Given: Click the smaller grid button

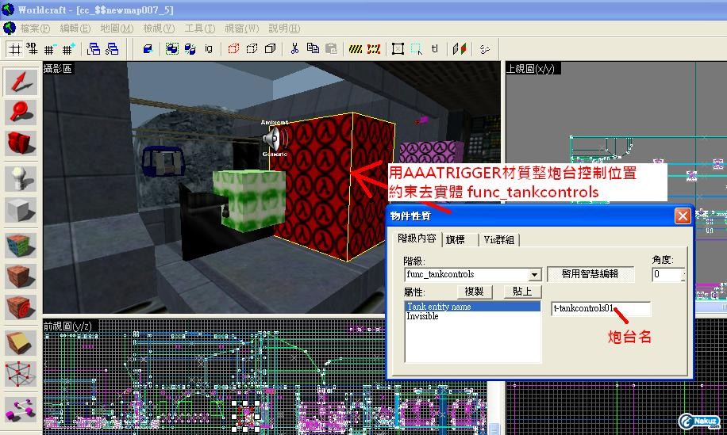Looking at the screenshot, I should (x=50, y=49).
